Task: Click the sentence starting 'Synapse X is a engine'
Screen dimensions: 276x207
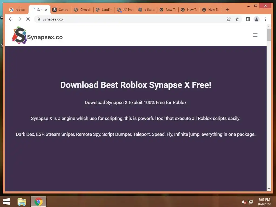Action: click(x=136, y=118)
